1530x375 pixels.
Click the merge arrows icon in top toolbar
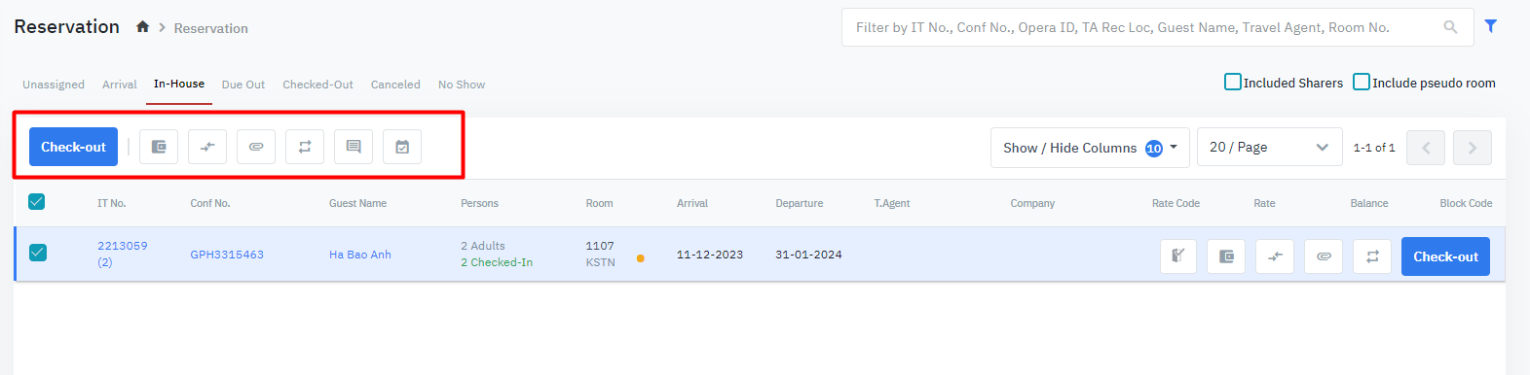pos(207,147)
